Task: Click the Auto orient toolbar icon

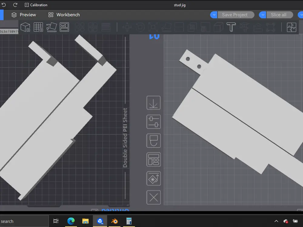Action: (x=52, y=27)
